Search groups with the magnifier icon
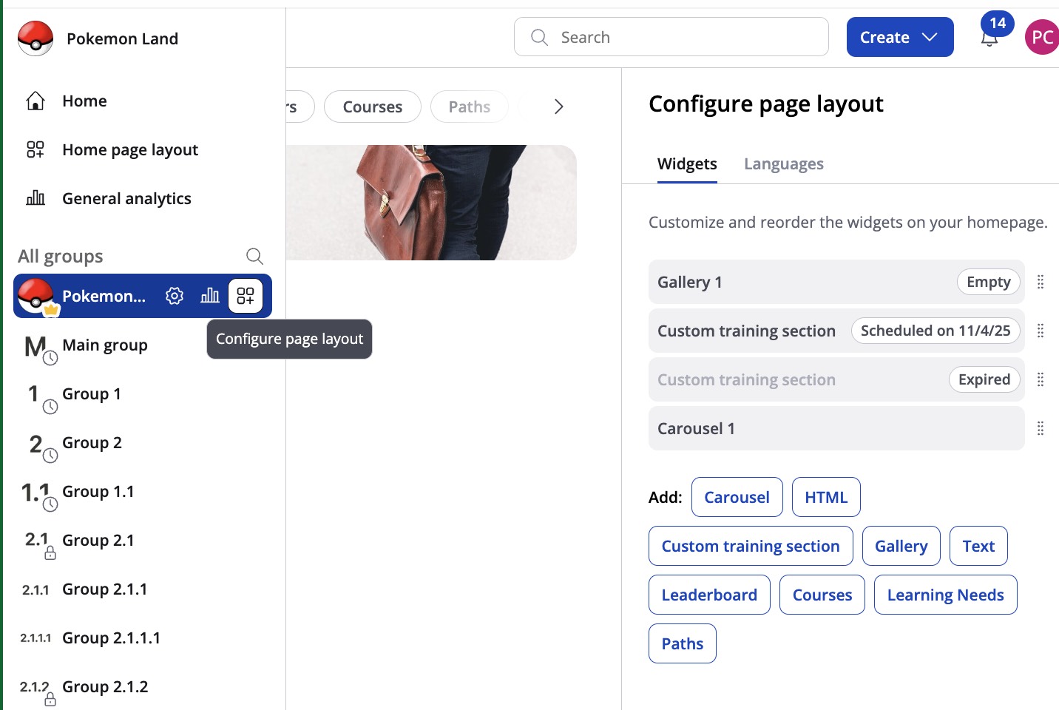 (x=254, y=256)
